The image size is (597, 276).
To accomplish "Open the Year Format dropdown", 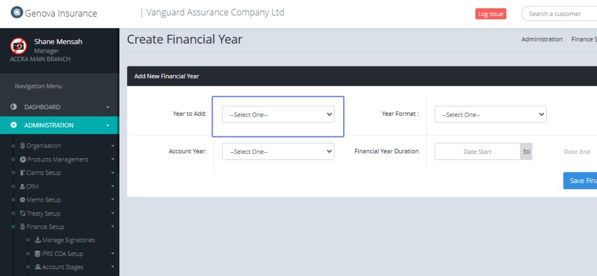I will click(x=490, y=115).
